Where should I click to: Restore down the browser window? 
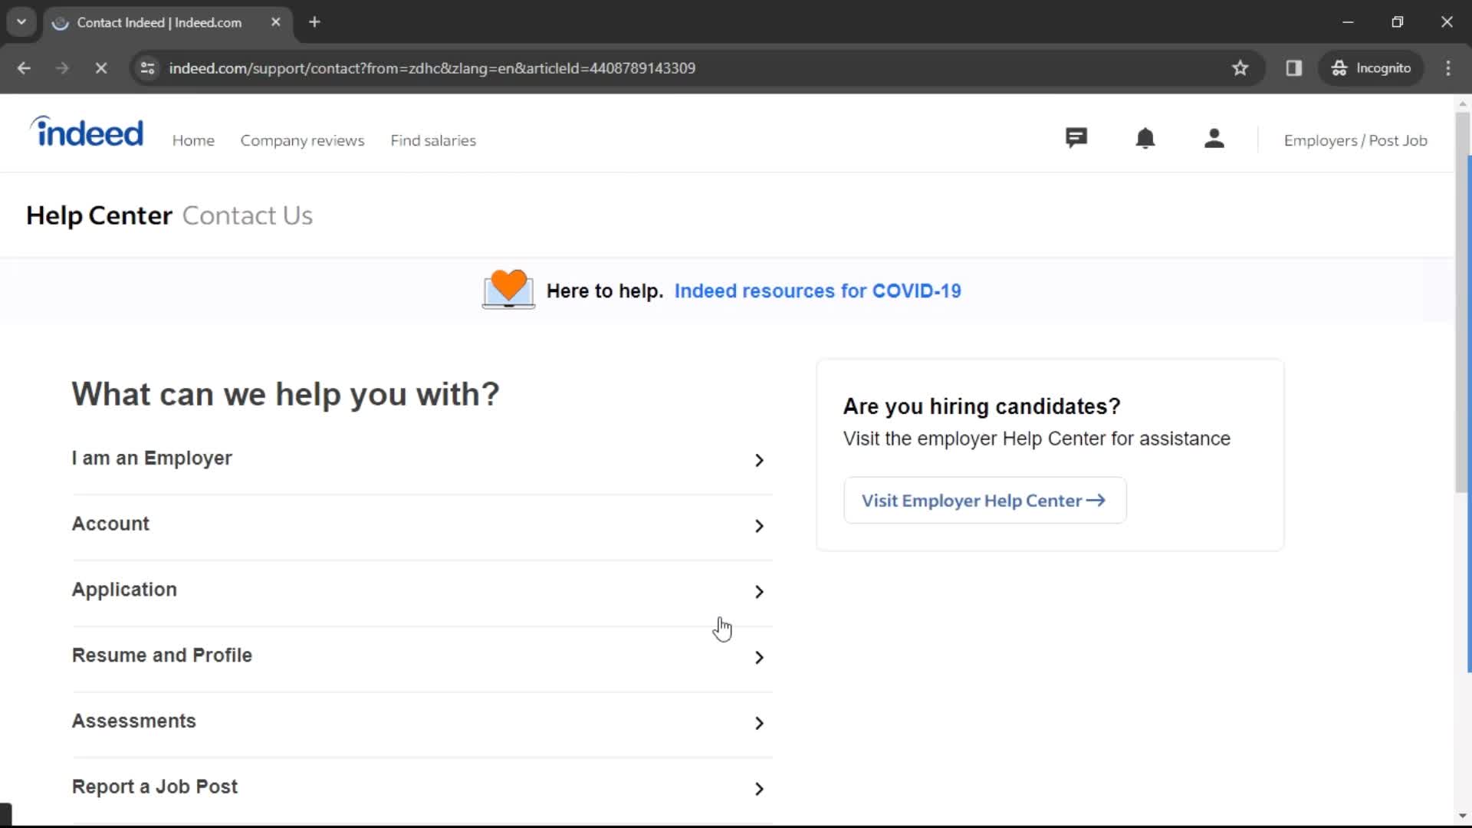[x=1398, y=22]
